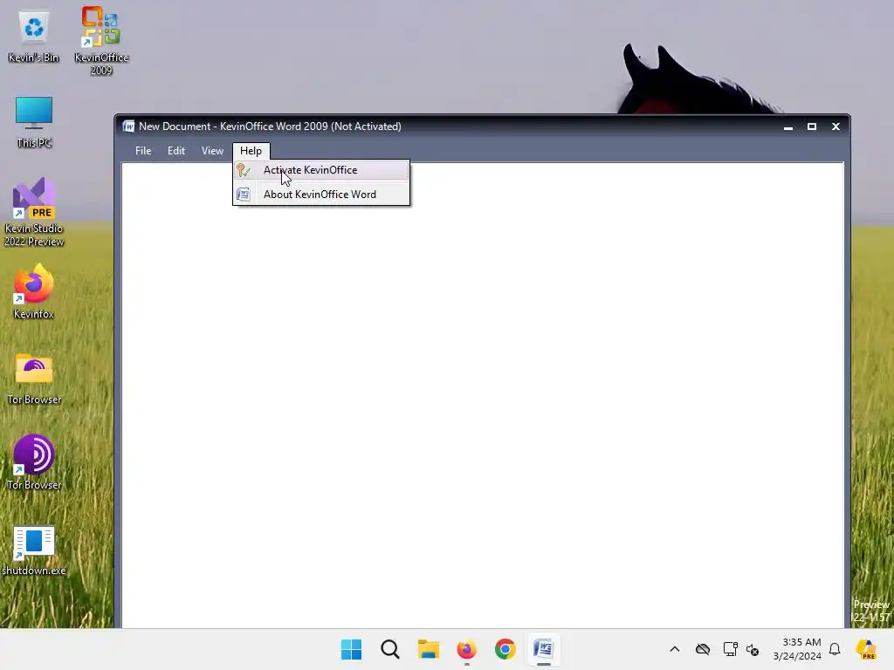
Task: Minimize the KevinOffice Word window
Action: pyautogui.click(x=788, y=127)
